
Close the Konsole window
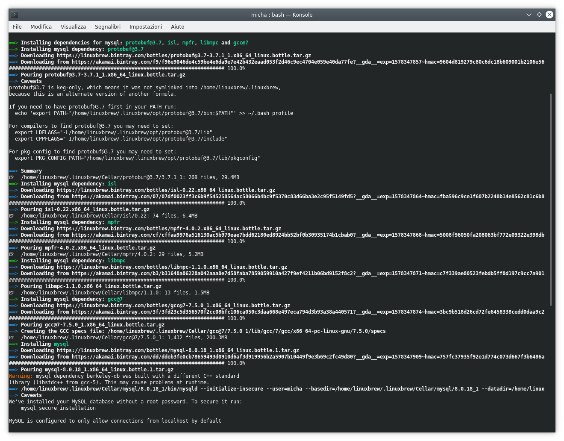[549, 15]
